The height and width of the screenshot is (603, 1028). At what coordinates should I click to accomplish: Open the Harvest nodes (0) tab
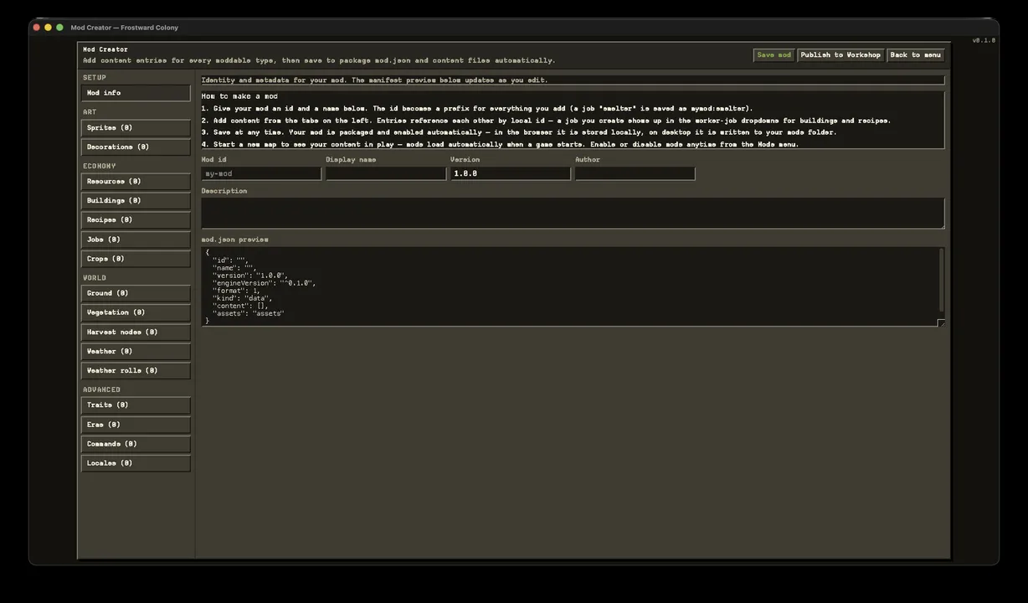(x=136, y=332)
